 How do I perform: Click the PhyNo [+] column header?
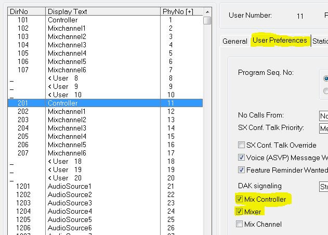point(177,11)
